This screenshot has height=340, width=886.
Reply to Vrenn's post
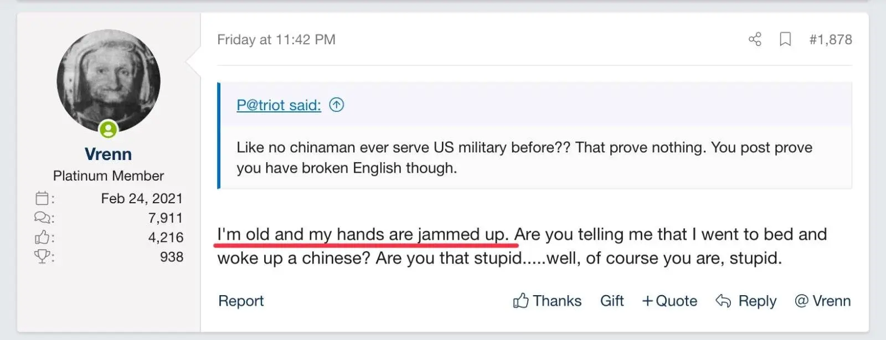746,301
